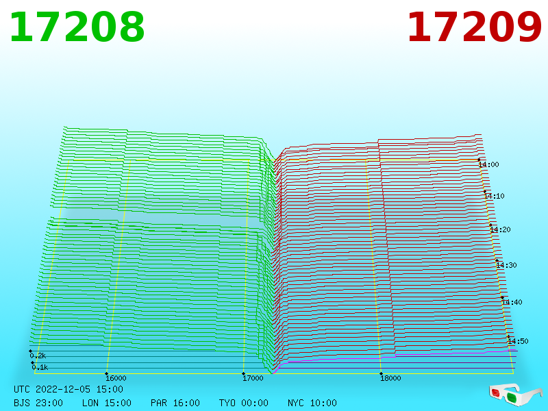Click the green bid price 17208

click(77, 27)
